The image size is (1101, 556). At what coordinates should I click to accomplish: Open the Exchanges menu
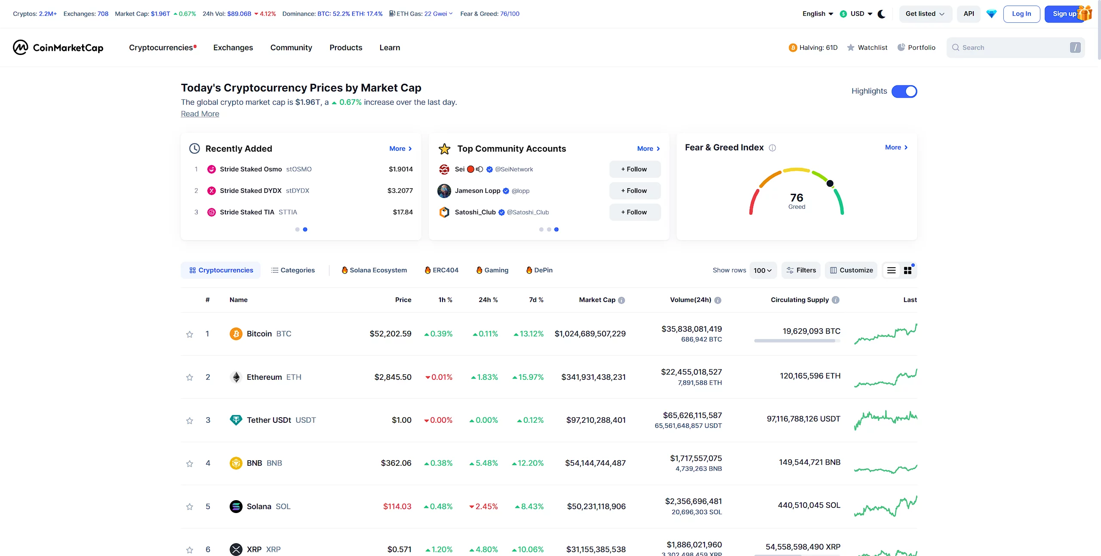(233, 48)
